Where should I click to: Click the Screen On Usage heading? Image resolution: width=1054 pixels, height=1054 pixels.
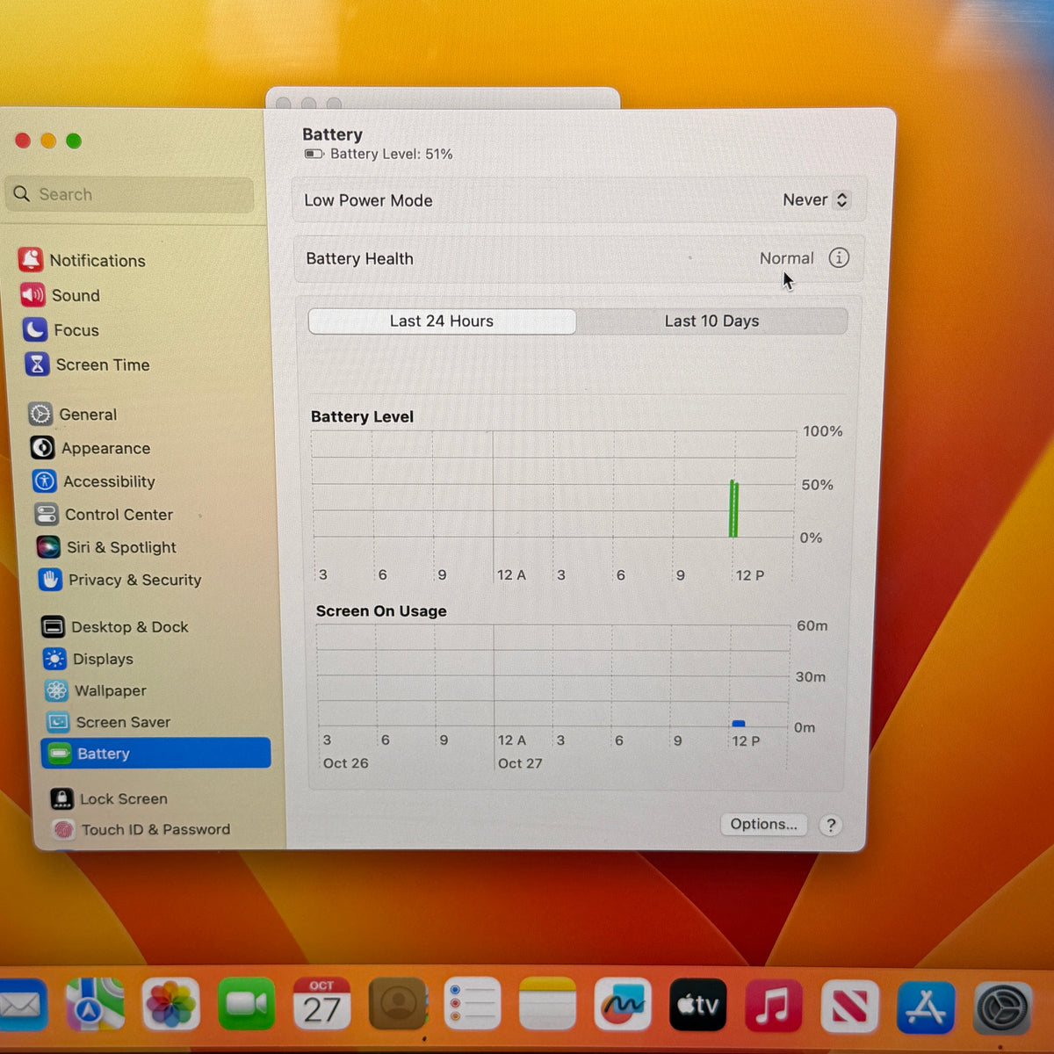(381, 610)
